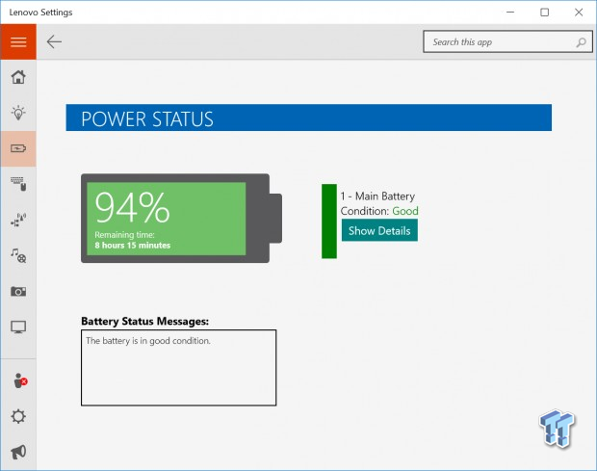Click the 94% battery charge graphic
Screen dimensions: 597x471
(181, 219)
